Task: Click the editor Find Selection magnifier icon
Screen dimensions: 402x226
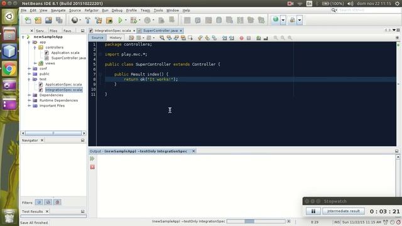Action: point(162,38)
